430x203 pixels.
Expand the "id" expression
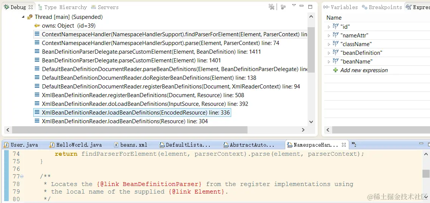pos(329,27)
